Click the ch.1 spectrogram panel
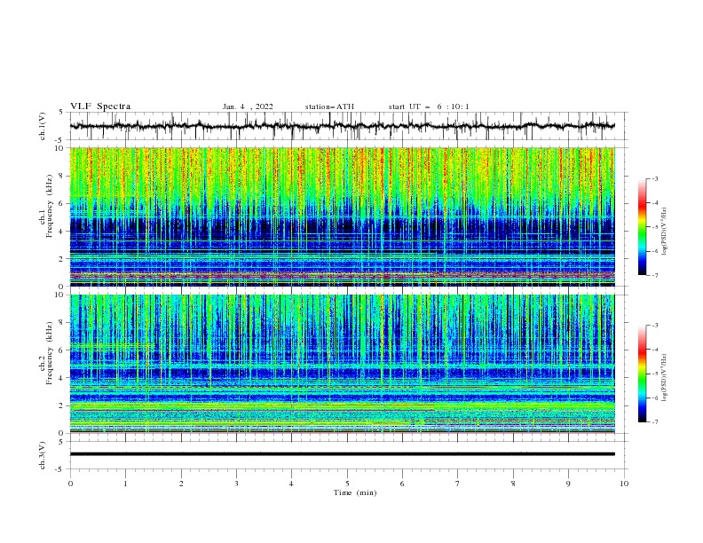The width and height of the screenshot is (703, 543). click(342, 216)
